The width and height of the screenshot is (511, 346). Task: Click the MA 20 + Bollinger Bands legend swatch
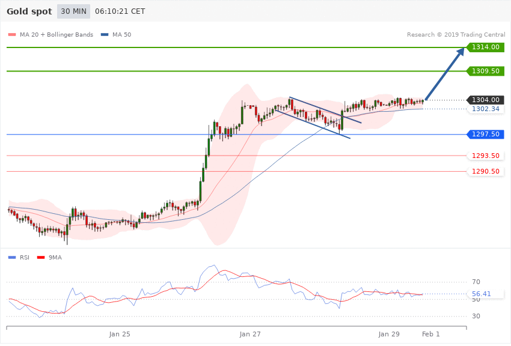pyautogui.click(x=12, y=34)
